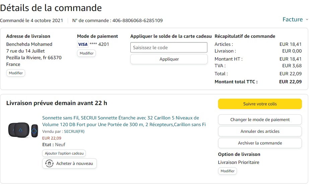Click the VISA card logo icon

coord(82,44)
